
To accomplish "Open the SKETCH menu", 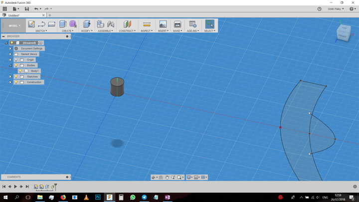I will (41, 31).
